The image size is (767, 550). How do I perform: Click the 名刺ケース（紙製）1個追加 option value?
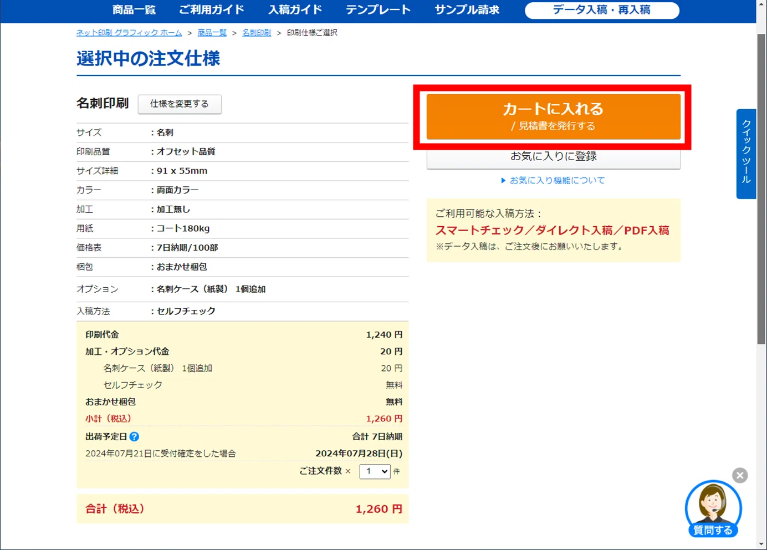click(x=211, y=289)
